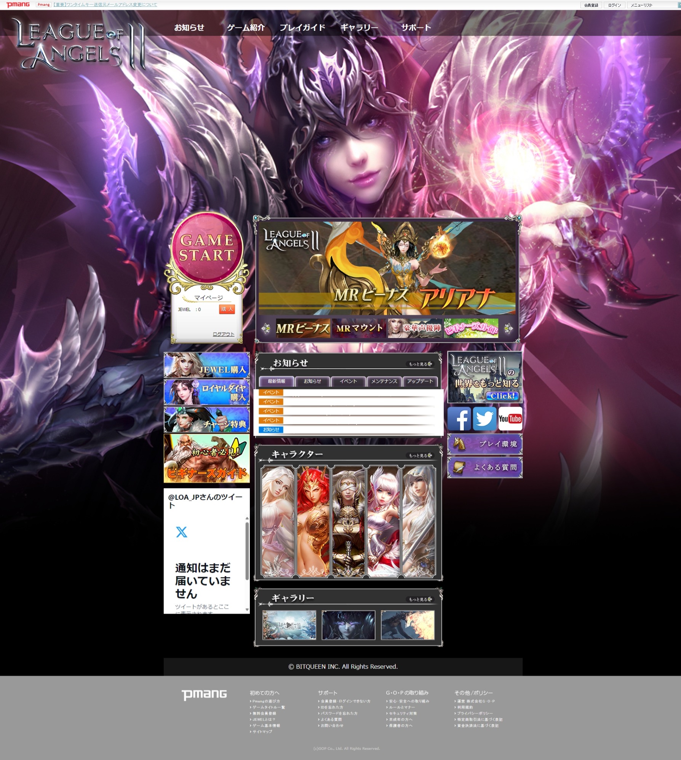Open the YouTube icon link
The width and height of the screenshot is (681, 760).
[x=510, y=419]
